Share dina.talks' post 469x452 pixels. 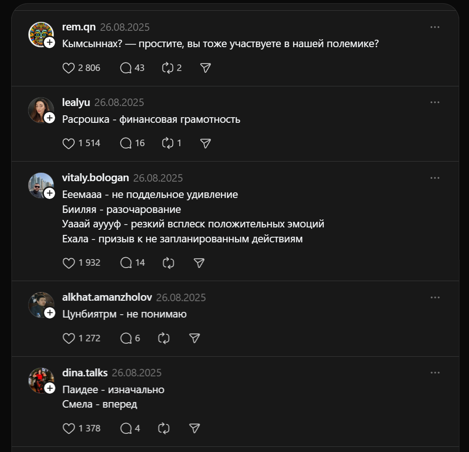[x=195, y=428]
